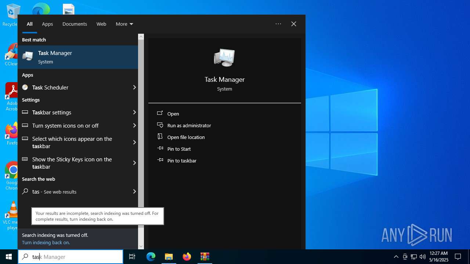470x264 pixels.
Task: Click the icon beside Select which icons appear
Action: pos(25,139)
